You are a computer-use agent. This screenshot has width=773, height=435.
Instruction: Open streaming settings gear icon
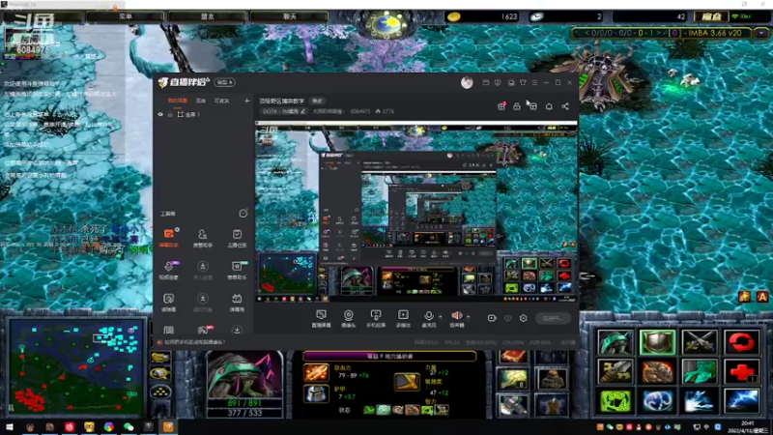click(523, 318)
